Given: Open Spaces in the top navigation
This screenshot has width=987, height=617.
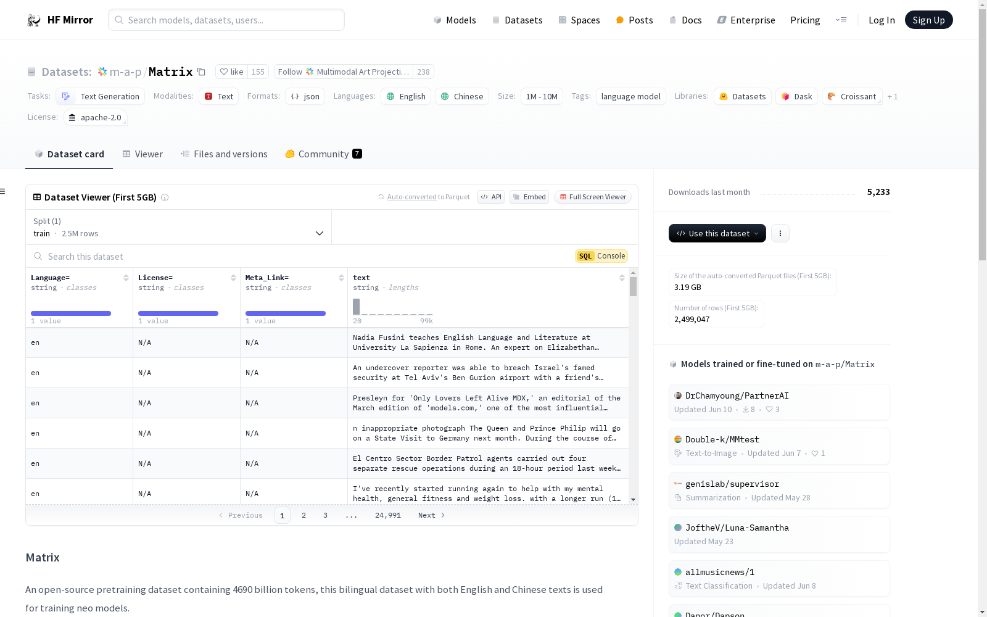Looking at the screenshot, I should [579, 20].
